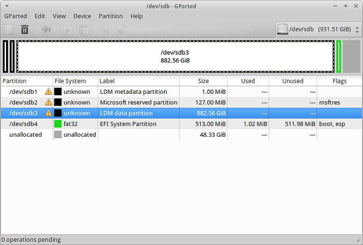Open the /dev/sdb device selector dropdown
Viewport: 363px width, 245px height.
(319, 29)
